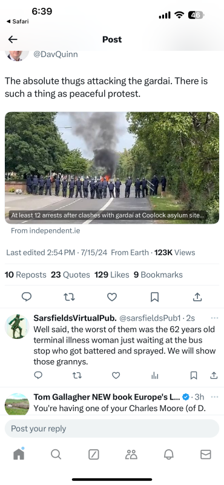This screenshot has width=224, height=485.
Task: View analytics for SarsfieldsVirtualPub reply
Action: coord(155,375)
